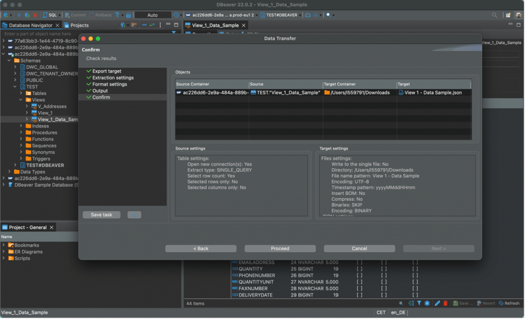The image size is (526, 319).
Task: Go to Format settings wizard step
Action: point(110,84)
